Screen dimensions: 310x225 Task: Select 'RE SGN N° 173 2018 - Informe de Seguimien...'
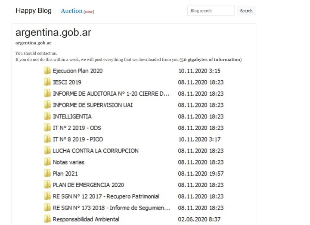pos(112,208)
